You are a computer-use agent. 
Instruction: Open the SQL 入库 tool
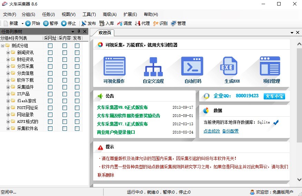click(x=107, y=23)
